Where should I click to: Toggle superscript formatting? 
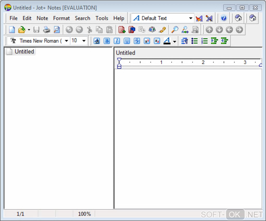147,41
